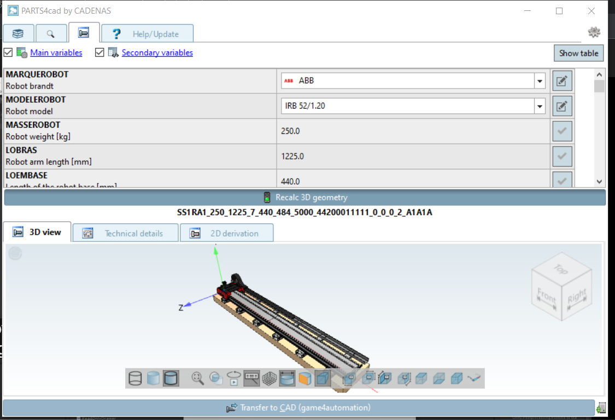
Task: Open the search tab with magnifier icon
Action: click(51, 34)
